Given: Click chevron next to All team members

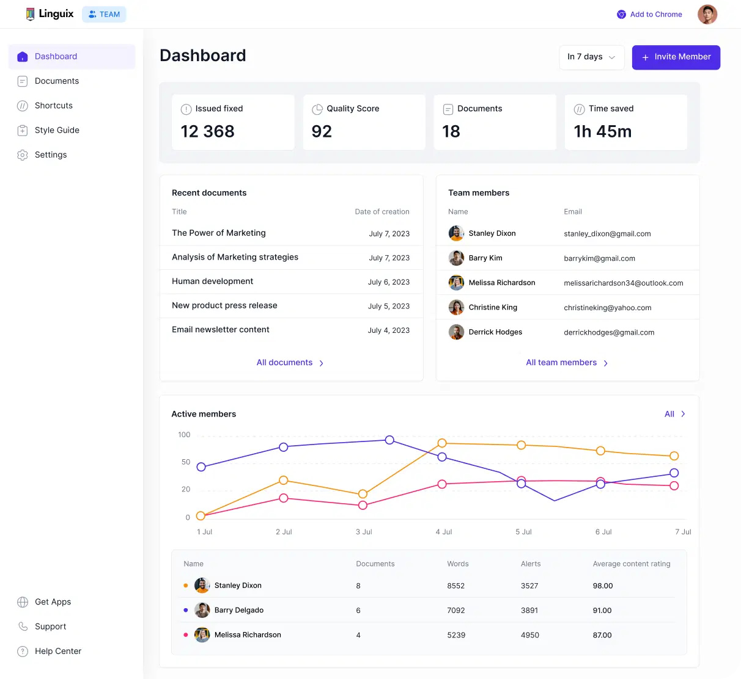Looking at the screenshot, I should coord(606,363).
